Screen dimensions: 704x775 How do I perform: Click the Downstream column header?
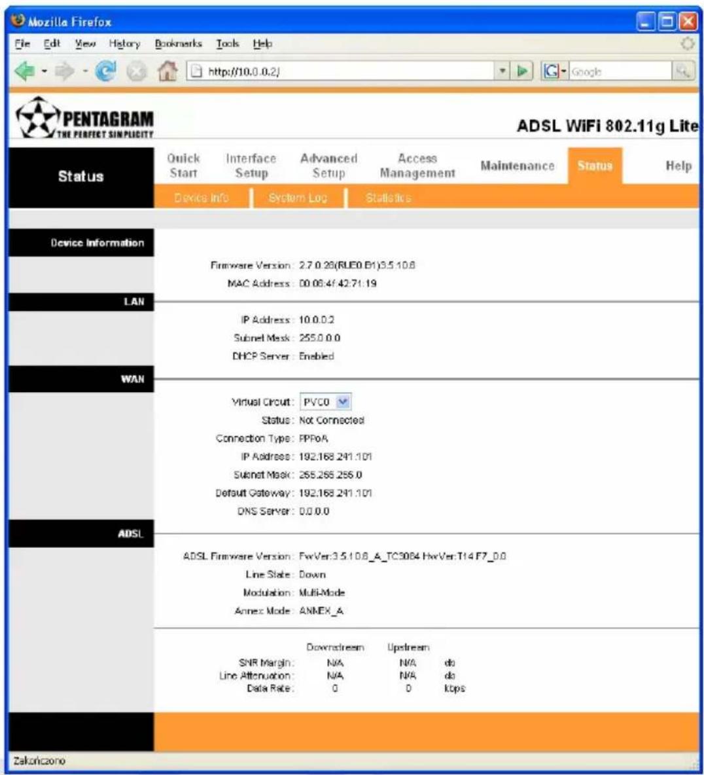(335, 647)
